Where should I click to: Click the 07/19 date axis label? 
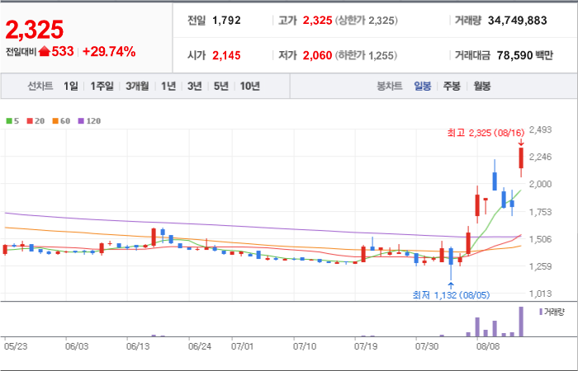coord(366,346)
